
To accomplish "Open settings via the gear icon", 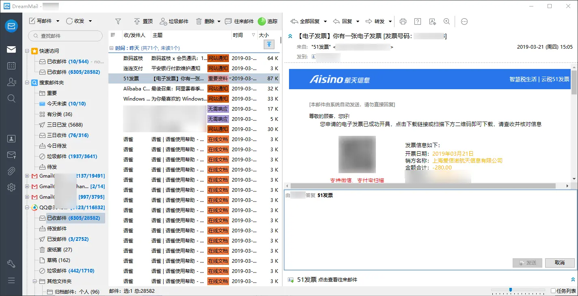I will 11,187.
